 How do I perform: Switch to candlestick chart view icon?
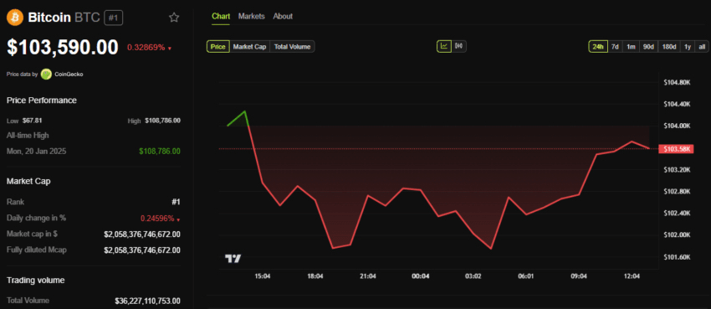coord(459,46)
